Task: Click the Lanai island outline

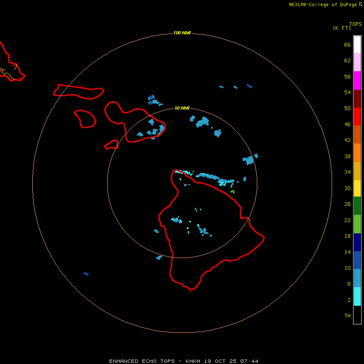Action: click(x=85, y=119)
